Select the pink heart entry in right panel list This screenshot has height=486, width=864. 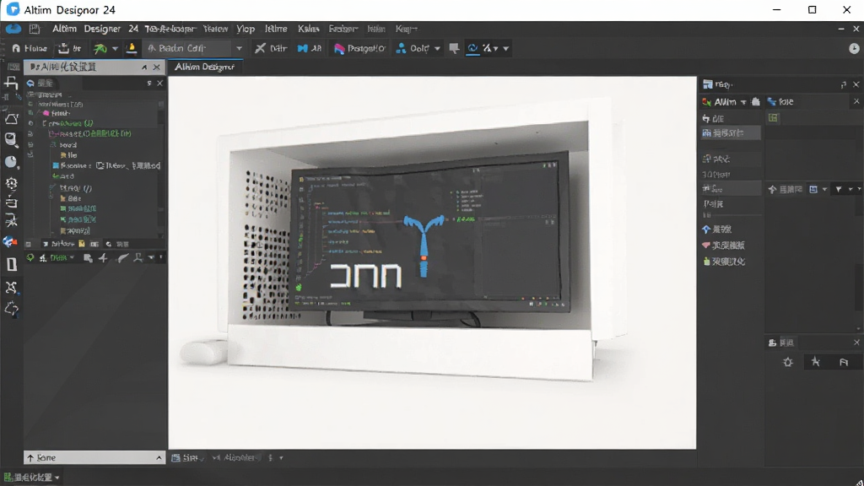click(x=723, y=246)
